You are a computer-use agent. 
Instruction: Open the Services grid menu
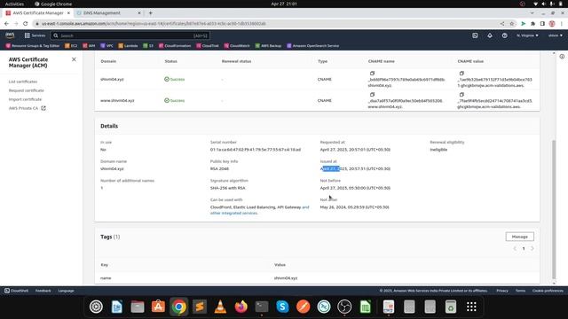(x=35, y=35)
